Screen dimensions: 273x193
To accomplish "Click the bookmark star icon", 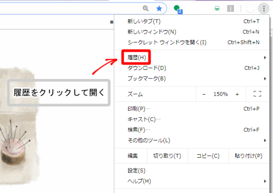I will click(x=159, y=8).
